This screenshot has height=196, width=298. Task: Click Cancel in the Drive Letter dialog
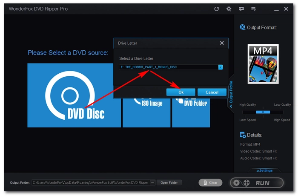pyautogui.click(x=212, y=92)
